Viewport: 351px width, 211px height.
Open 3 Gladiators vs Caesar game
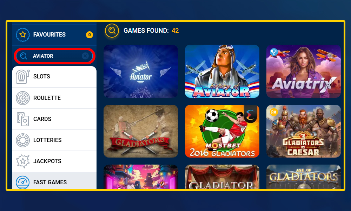click(x=304, y=131)
